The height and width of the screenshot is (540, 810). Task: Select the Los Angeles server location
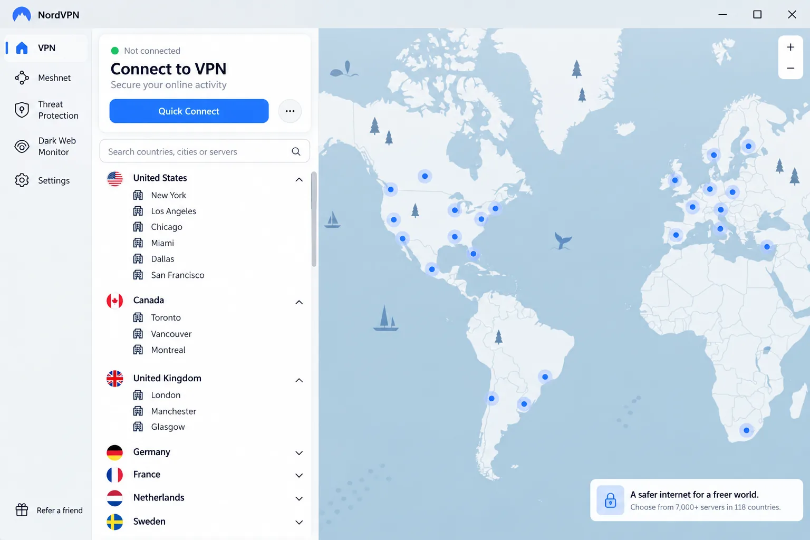(x=173, y=211)
